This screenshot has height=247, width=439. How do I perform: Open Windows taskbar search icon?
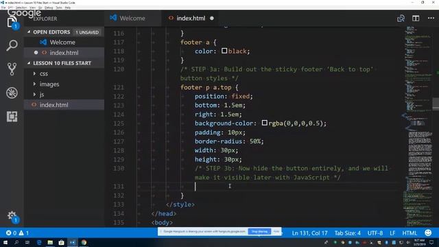tap(16, 242)
